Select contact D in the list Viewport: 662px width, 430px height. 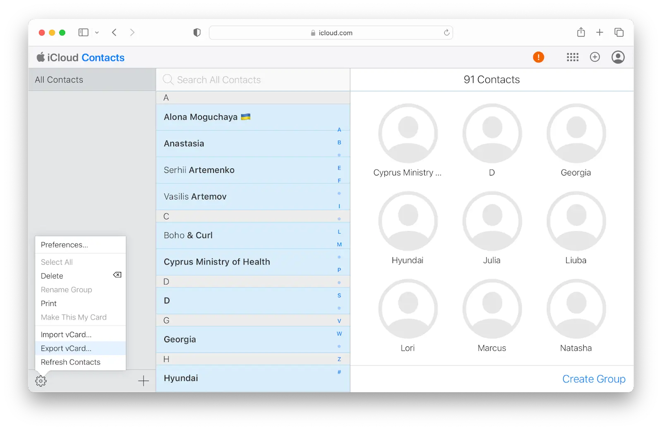pos(253,301)
